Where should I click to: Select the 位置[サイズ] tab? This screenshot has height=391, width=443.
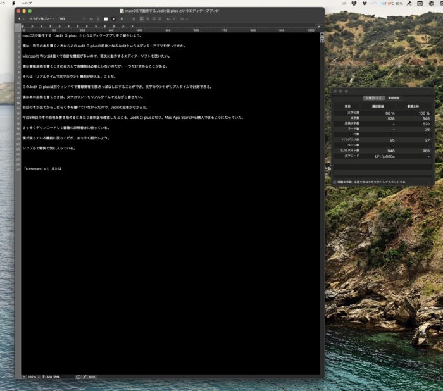373,98
